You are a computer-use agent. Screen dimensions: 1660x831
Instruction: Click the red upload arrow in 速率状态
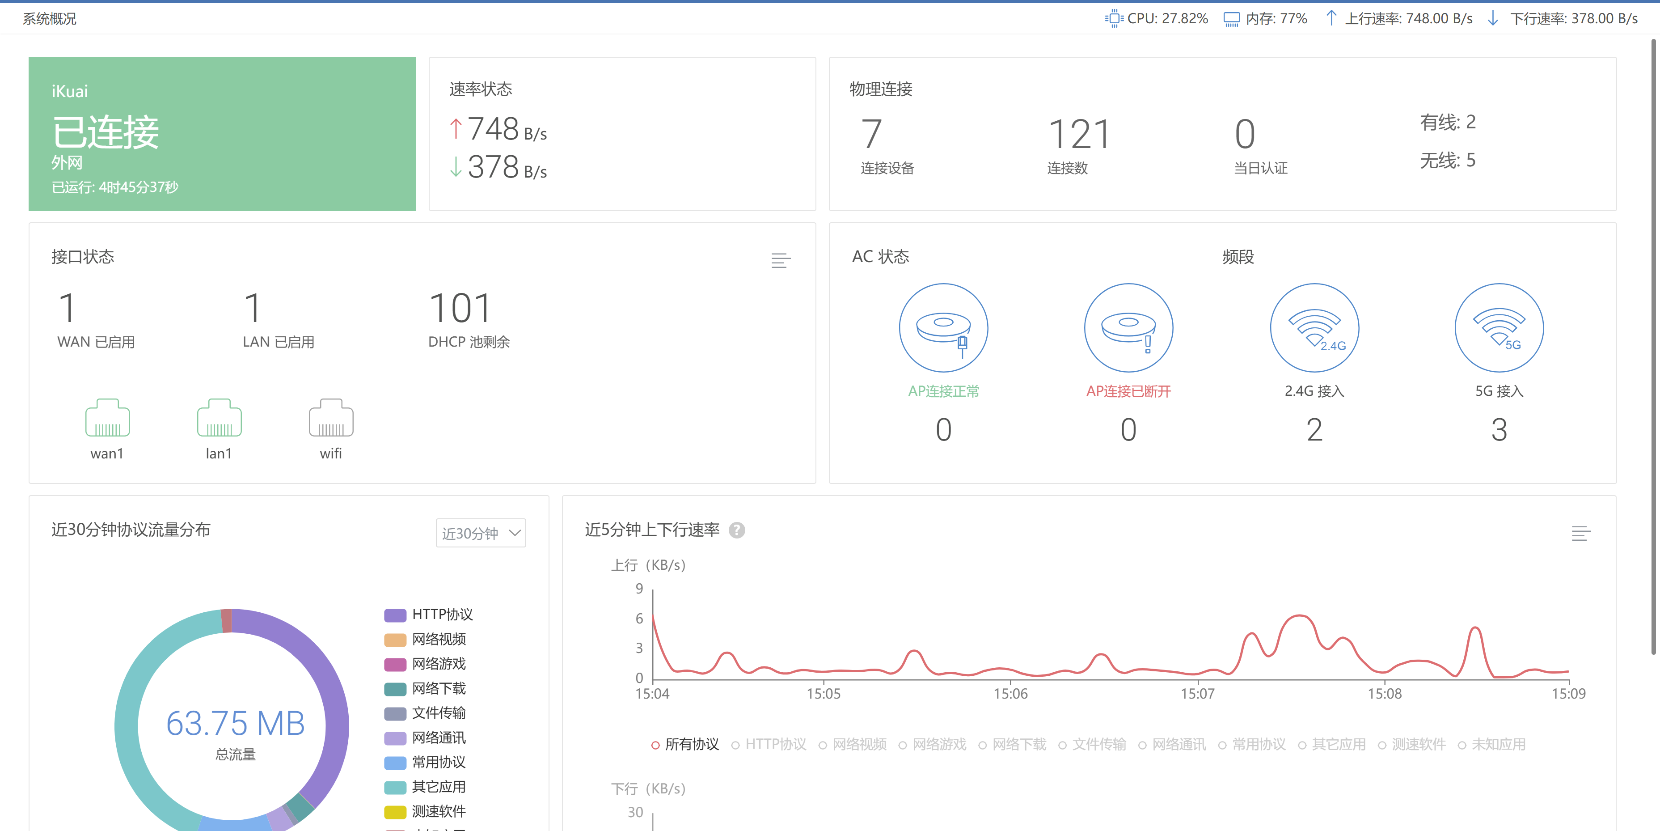pos(456,129)
